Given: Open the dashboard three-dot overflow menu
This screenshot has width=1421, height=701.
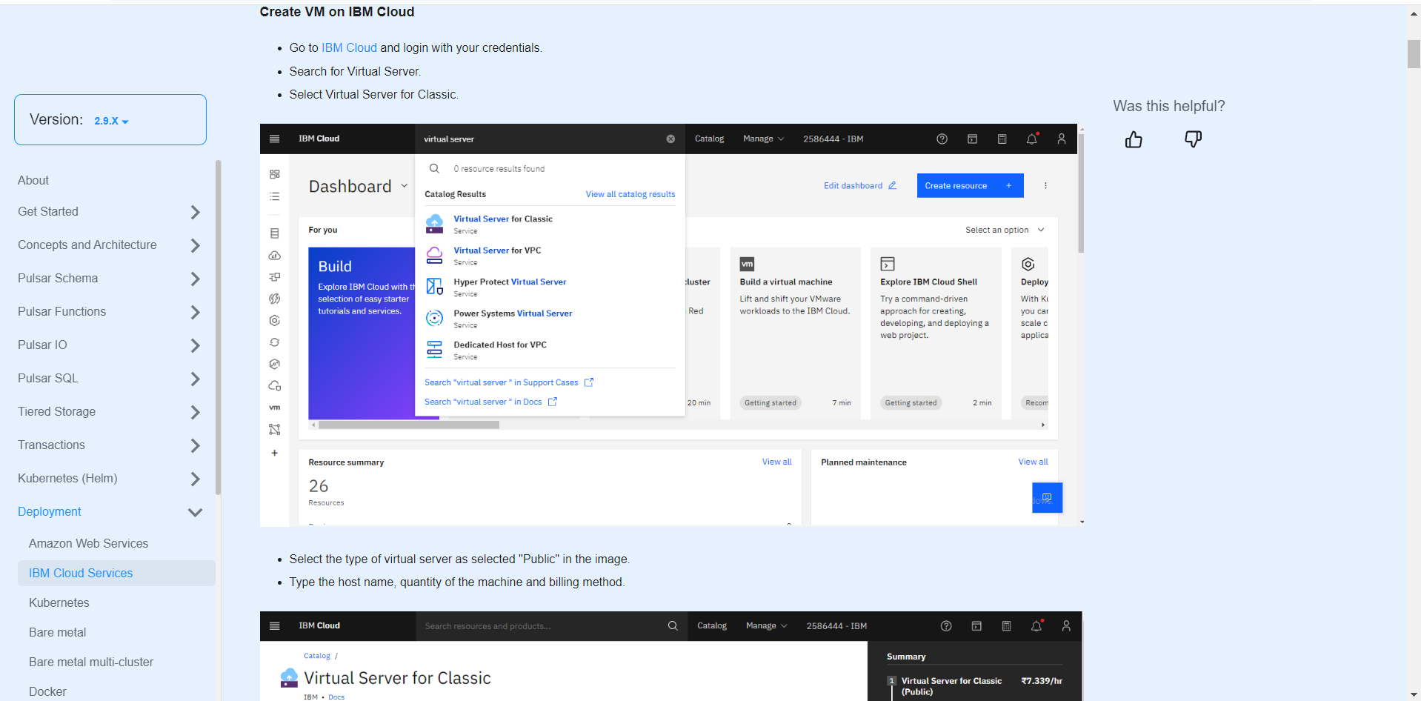Looking at the screenshot, I should (1045, 185).
